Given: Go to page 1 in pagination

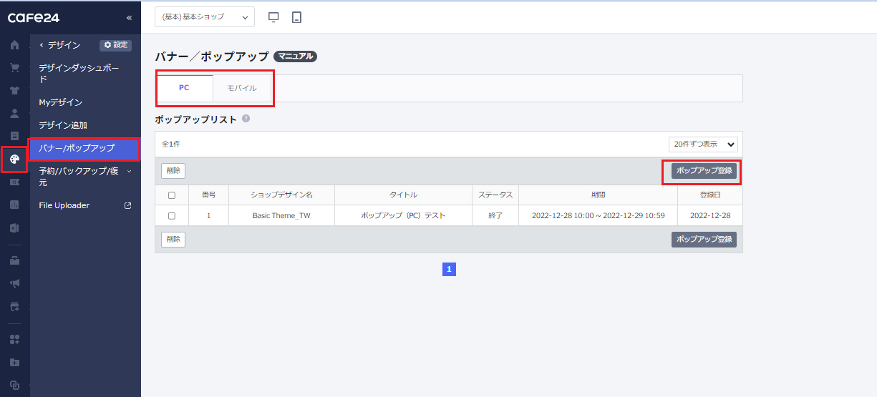Looking at the screenshot, I should point(449,270).
